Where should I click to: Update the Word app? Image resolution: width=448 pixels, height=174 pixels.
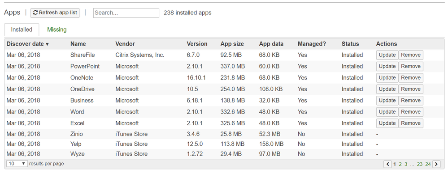(387, 112)
